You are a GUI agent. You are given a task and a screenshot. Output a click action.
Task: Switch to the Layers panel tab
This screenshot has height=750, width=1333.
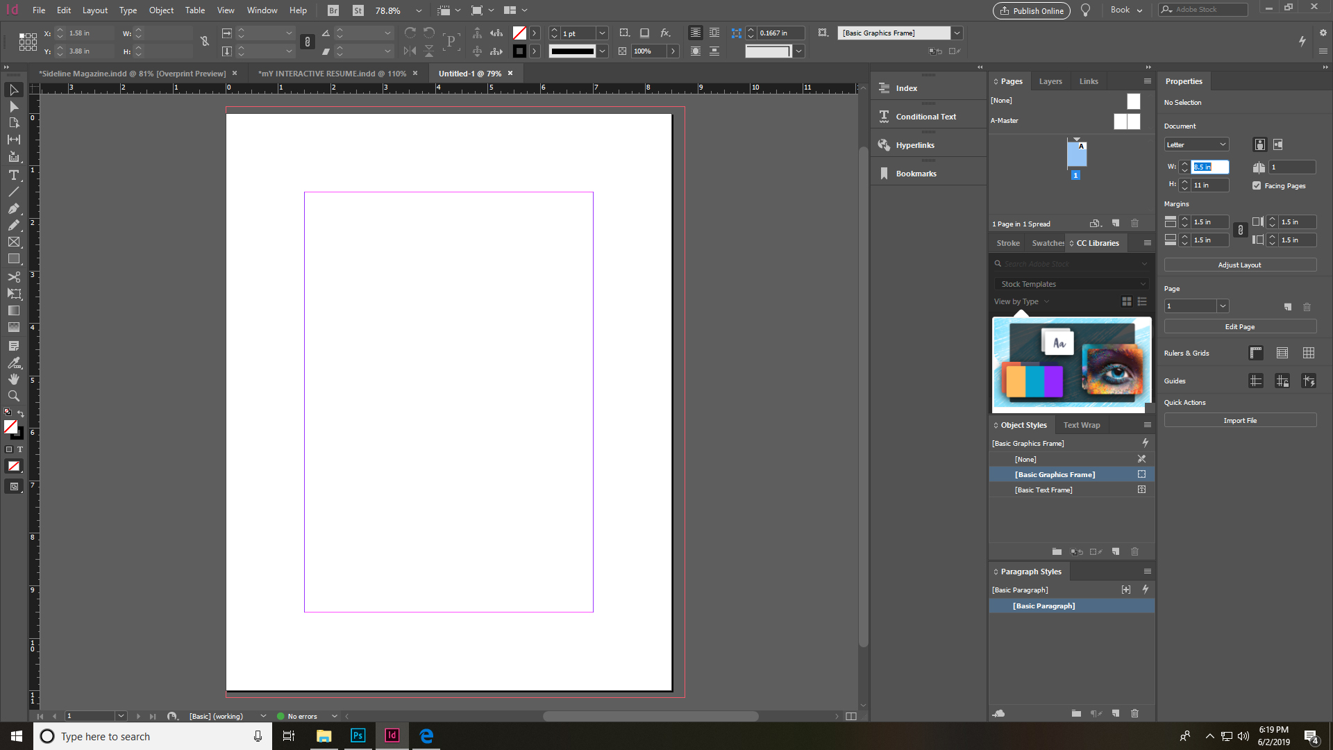pyautogui.click(x=1050, y=81)
